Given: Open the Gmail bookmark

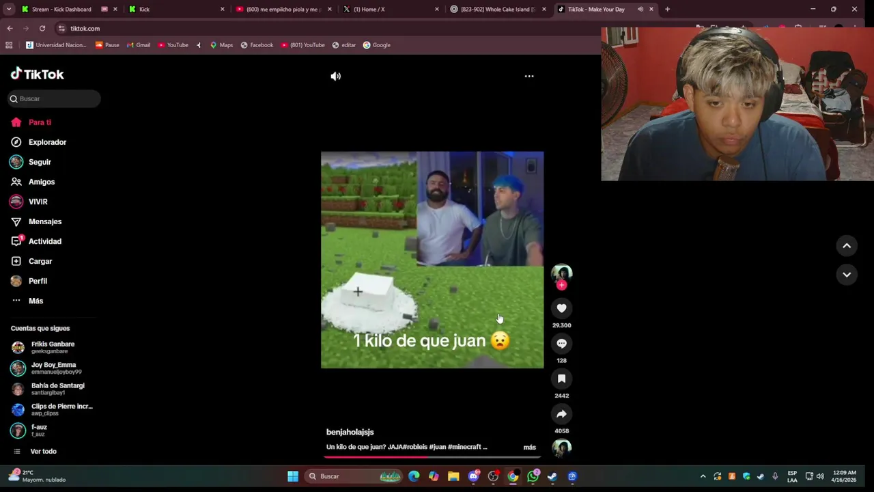Looking at the screenshot, I should (x=138, y=45).
